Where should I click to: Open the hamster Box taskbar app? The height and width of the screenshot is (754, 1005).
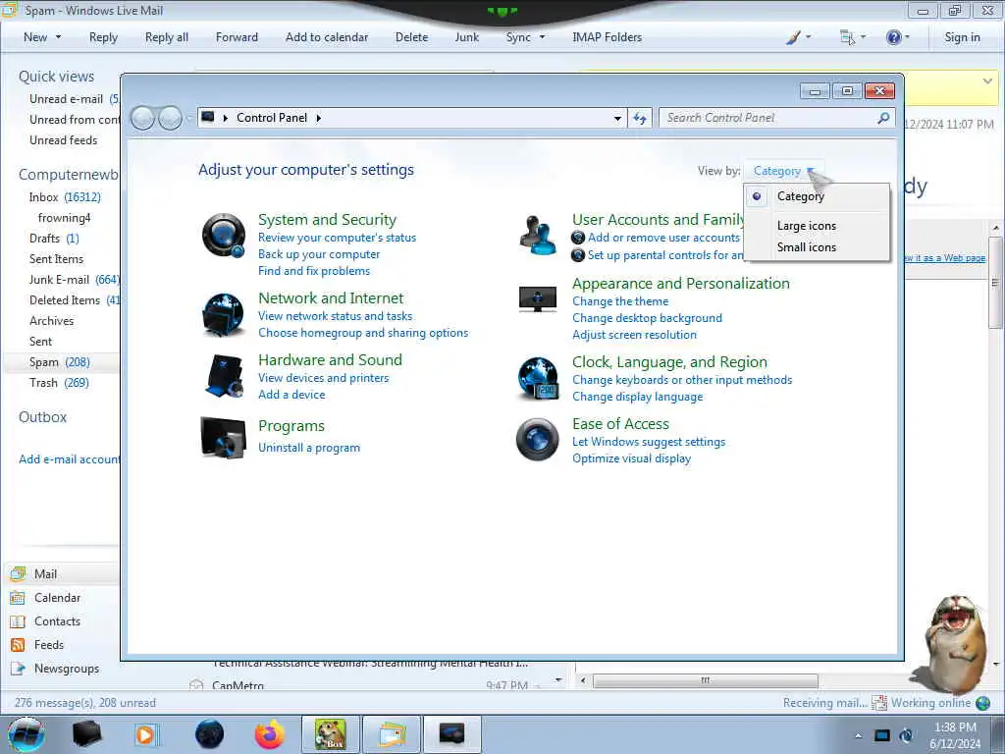click(331, 734)
